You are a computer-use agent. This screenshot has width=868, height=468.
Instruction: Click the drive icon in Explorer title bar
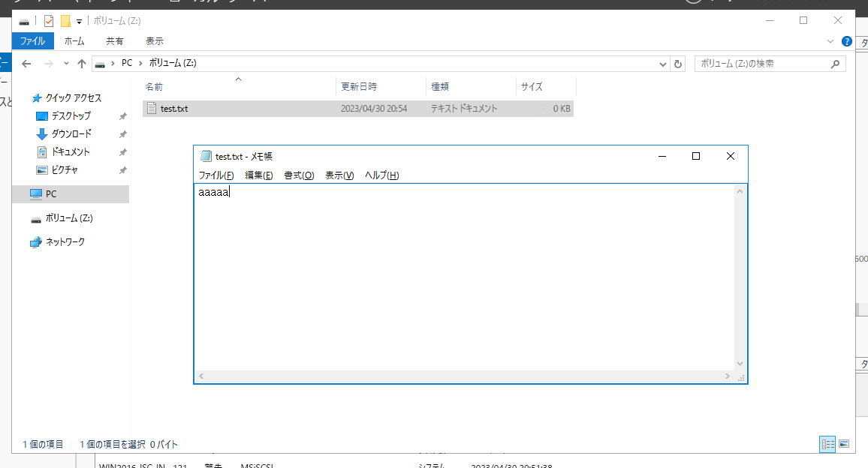[24, 22]
